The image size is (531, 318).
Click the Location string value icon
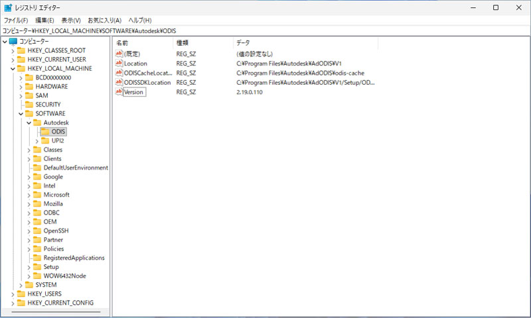click(119, 63)
